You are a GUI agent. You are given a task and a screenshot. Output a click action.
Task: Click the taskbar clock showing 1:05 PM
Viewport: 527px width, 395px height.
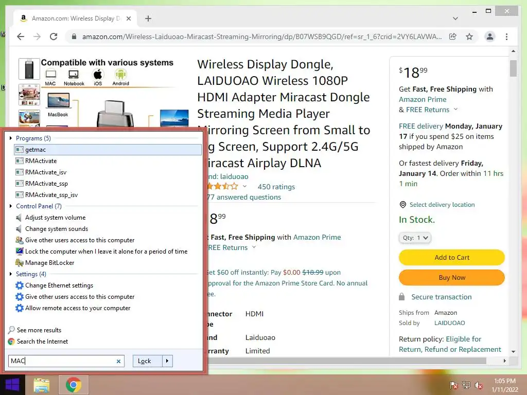[x=505, y=385]
